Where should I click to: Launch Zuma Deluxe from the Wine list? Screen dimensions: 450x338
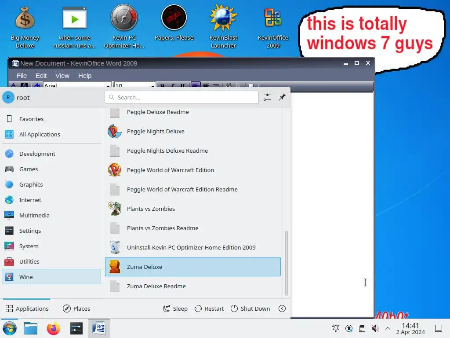pyautogui.click(x=193, y=267)
